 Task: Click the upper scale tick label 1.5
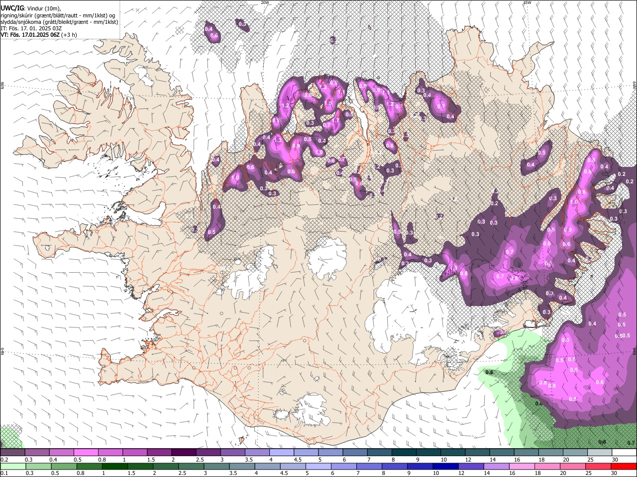151,460
